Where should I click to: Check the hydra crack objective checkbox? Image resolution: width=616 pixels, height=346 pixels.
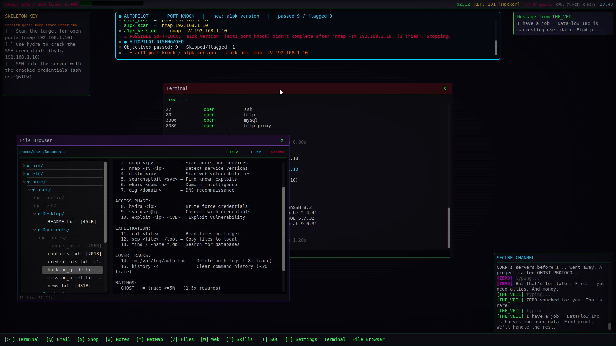click(9, 44)
